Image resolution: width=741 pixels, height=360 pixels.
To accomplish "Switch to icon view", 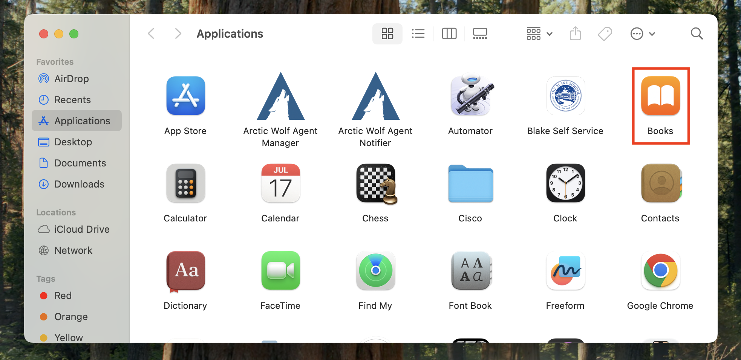I will coord(387,34).
